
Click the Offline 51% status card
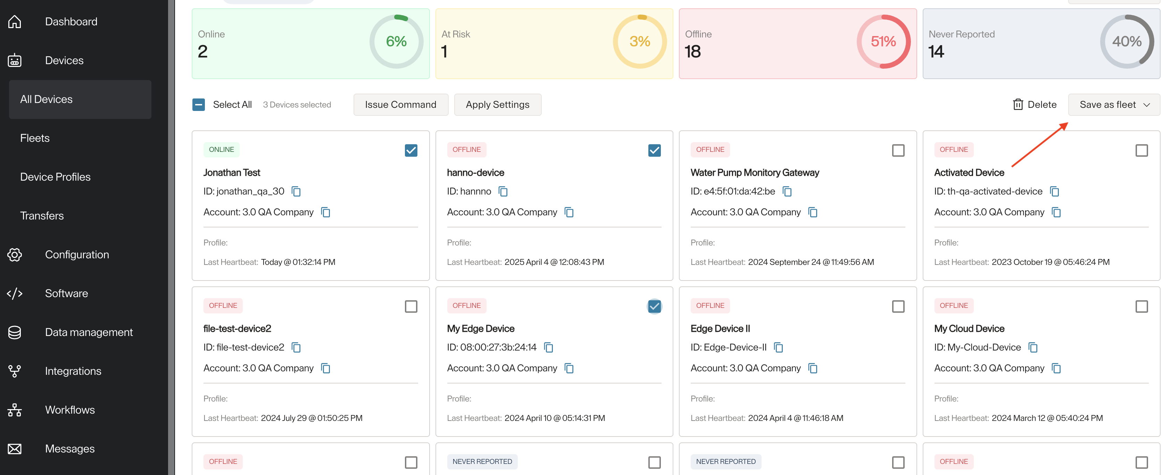tap(797, 44)
